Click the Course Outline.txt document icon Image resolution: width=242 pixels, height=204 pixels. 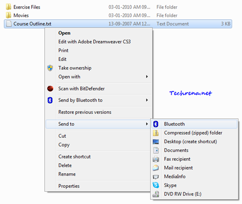coord(9,24)
